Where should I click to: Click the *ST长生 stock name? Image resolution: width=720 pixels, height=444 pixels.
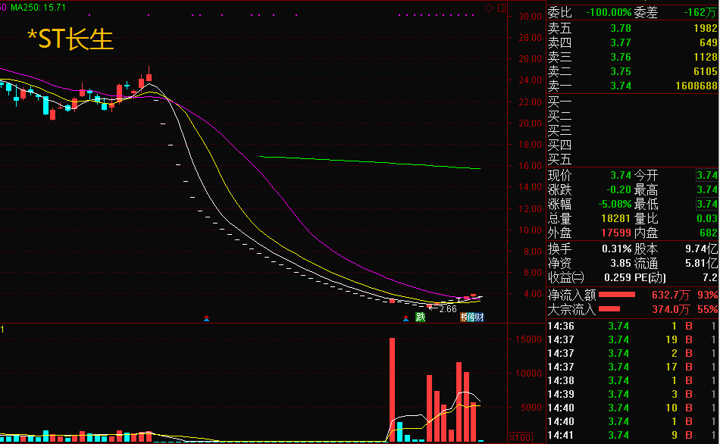[70, 39]
